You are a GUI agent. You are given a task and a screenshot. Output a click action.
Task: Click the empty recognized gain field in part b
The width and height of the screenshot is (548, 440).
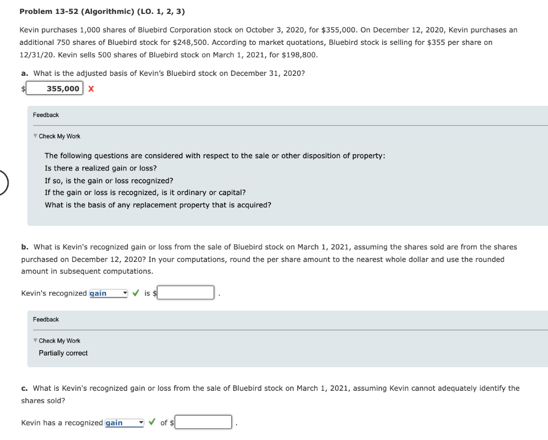(186, 292)
